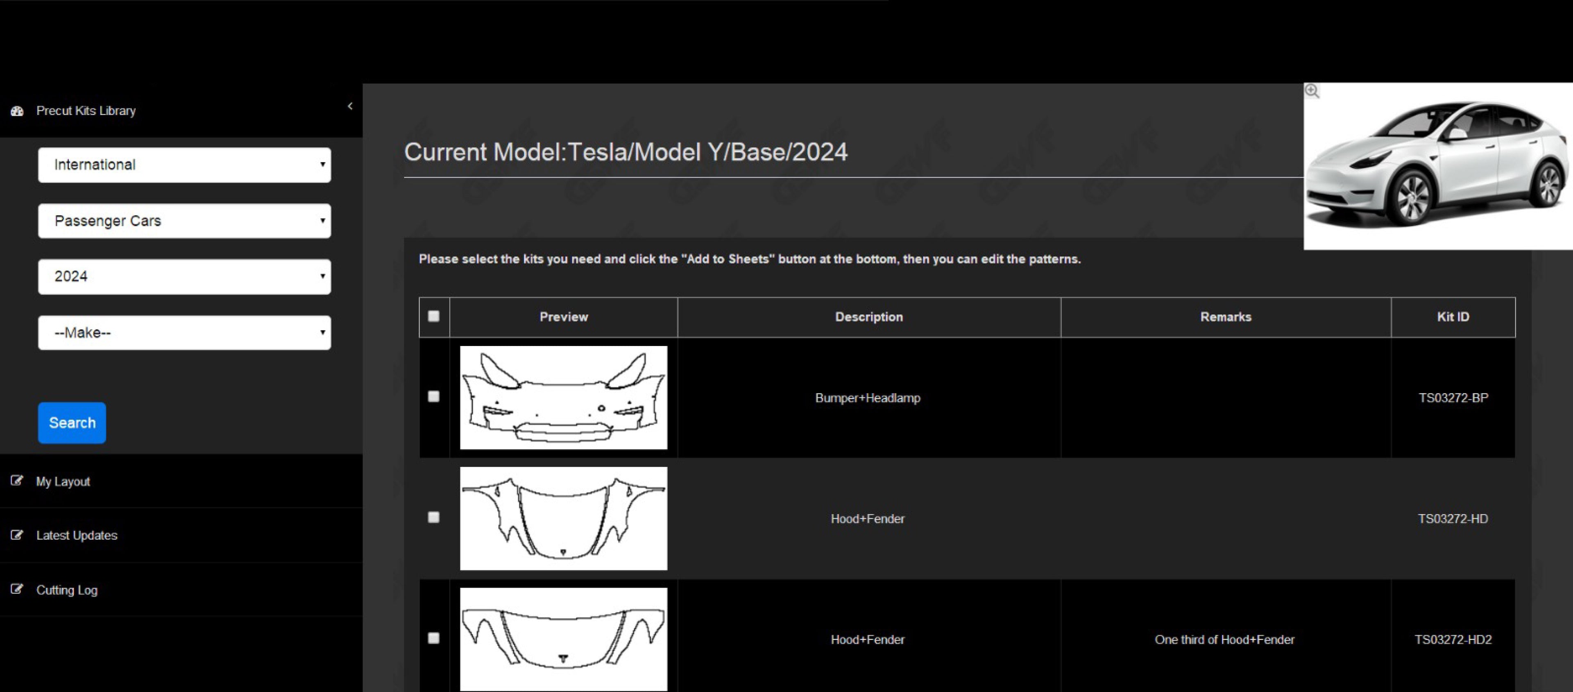
Task: Check the Bumper+Headlamp kit checkbox
Action: (433, 397)
